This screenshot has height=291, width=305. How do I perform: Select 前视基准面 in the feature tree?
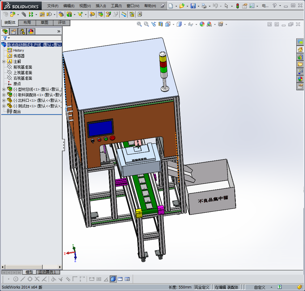click(23, 67)
